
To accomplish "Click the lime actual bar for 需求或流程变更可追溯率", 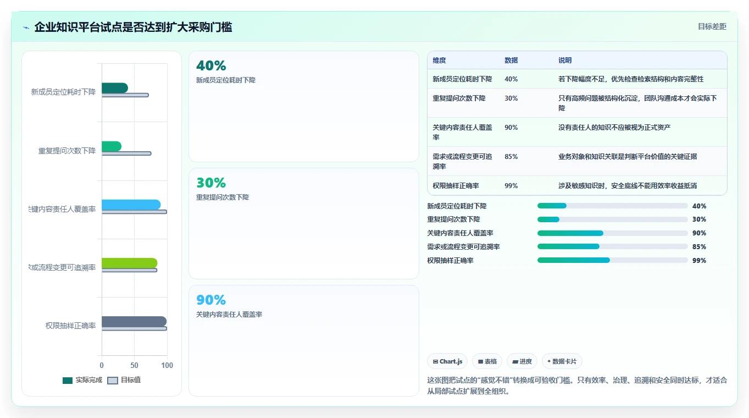I will [130, 263].
